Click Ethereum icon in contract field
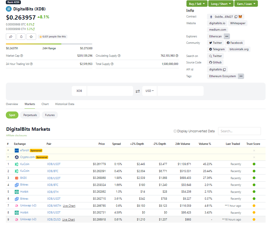 point(211,17)
